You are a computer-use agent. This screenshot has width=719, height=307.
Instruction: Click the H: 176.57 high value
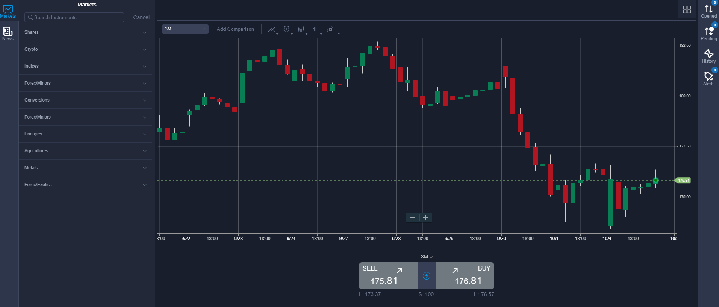(x=483, y=294)
